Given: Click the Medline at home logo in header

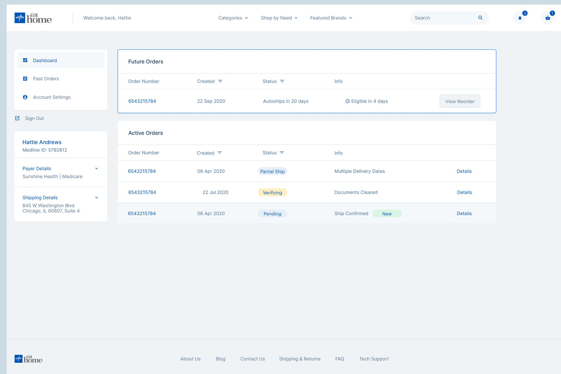Looking at the screenshot, I should pyautogui.click(x=33, y=18).
